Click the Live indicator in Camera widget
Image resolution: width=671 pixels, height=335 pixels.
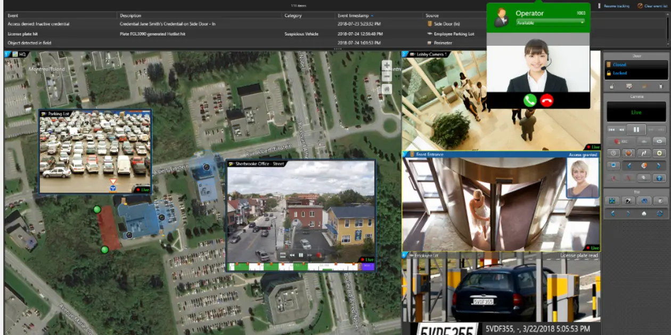click(x=636, y=112)
